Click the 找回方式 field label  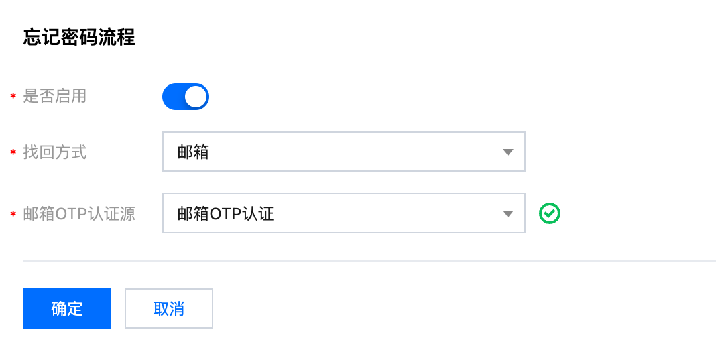click(55, 152)
